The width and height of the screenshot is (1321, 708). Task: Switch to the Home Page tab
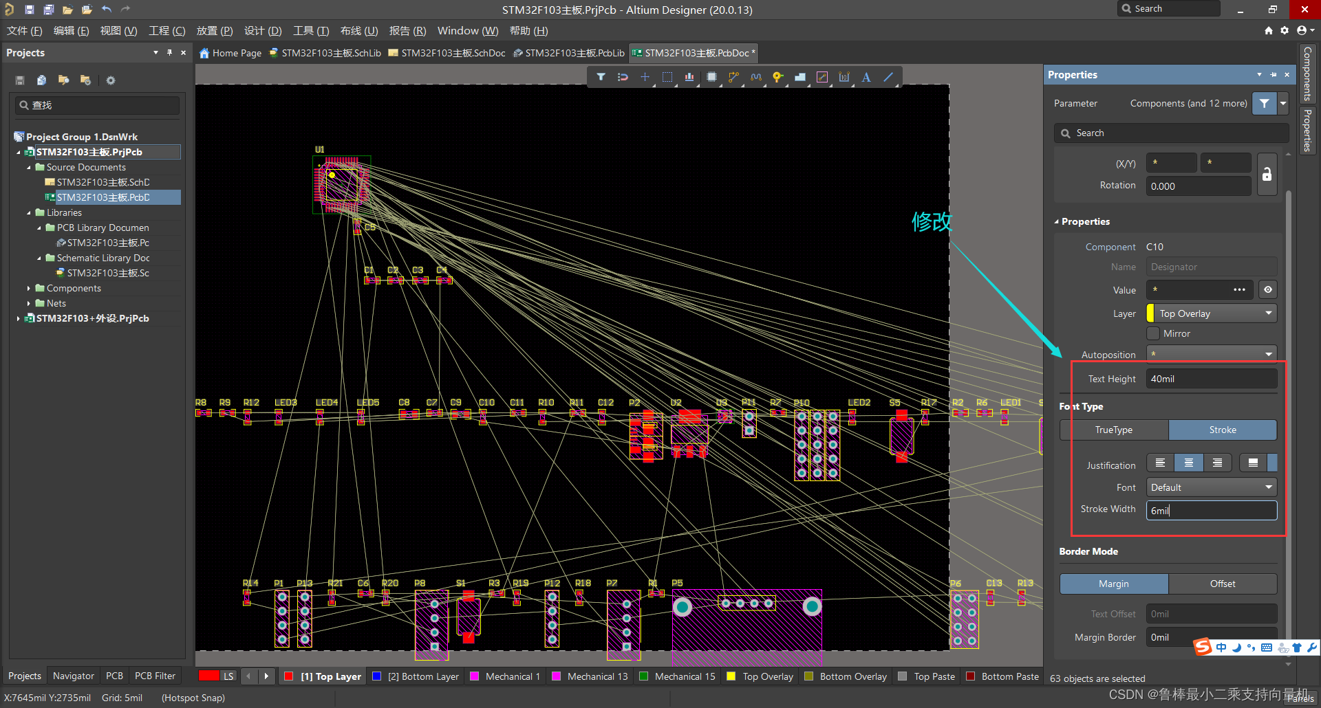pyautogui.click(x=230, y=53)
